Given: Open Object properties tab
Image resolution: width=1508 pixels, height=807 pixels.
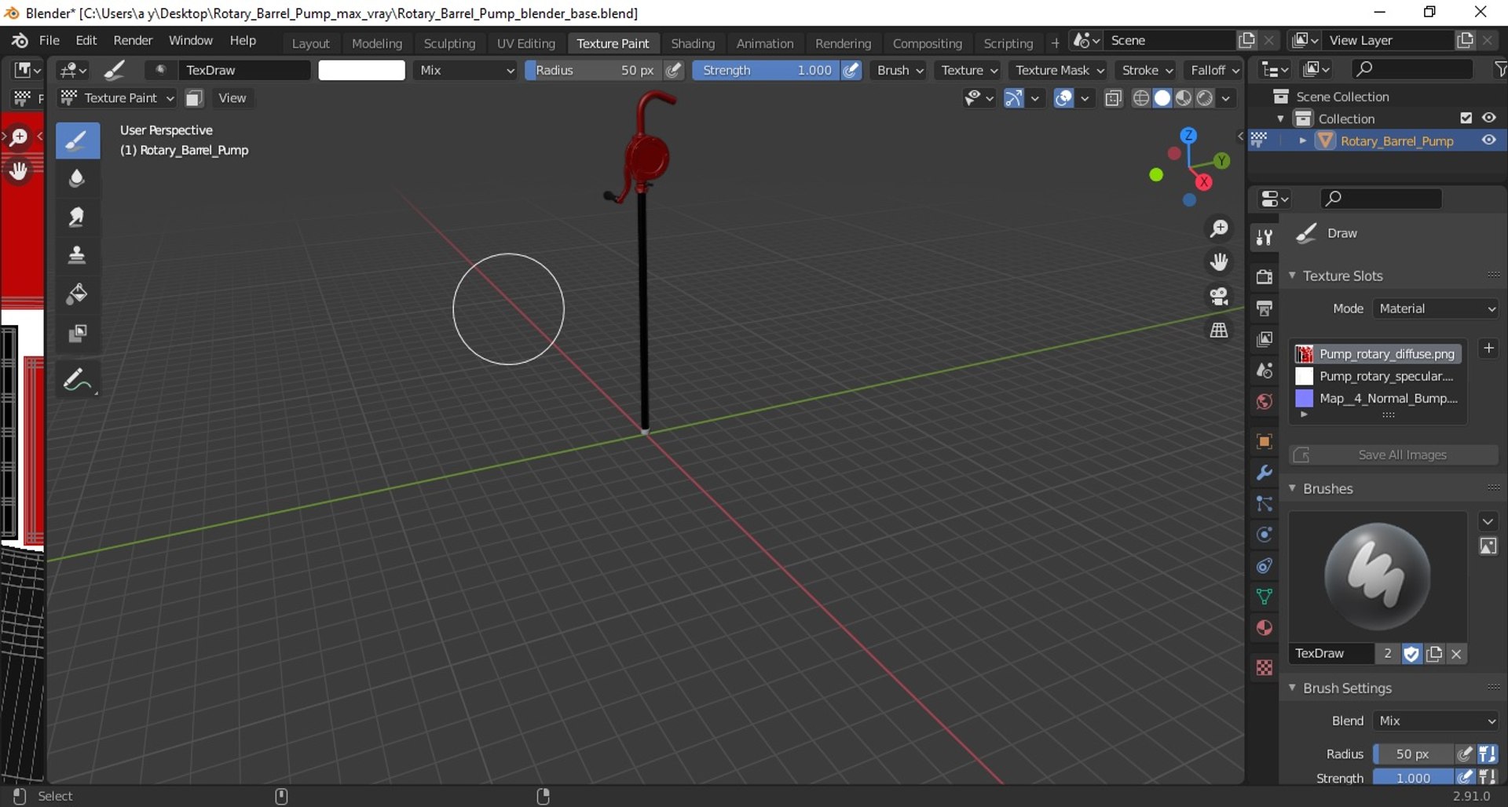Looking at the screenshot, I should tap(1264, 441).
